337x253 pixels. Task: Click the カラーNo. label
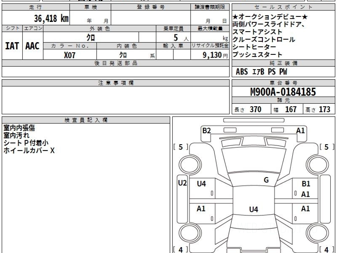tap(70, 46)
